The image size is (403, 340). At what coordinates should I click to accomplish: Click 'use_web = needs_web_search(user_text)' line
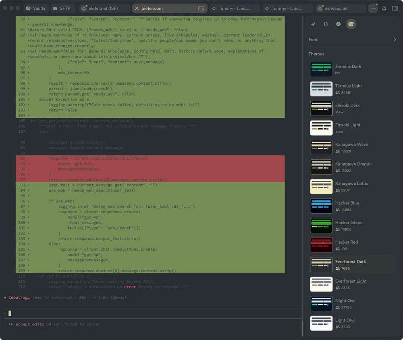pyautogui.click(x=92, y=191)
